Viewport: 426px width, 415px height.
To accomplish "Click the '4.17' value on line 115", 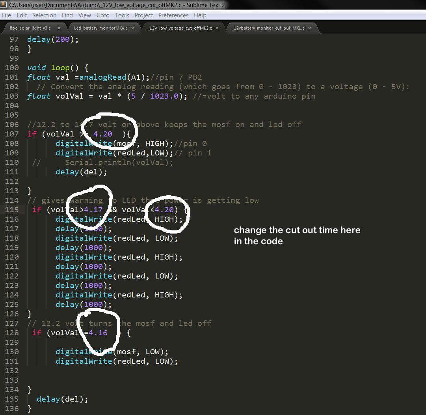I will coord(93,210).
